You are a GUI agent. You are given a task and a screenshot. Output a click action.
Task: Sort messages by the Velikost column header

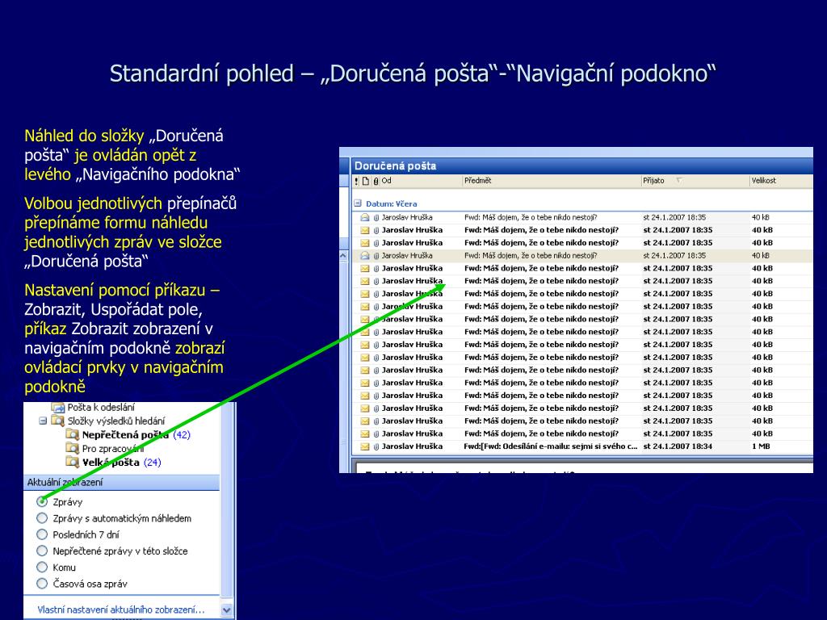coord(781,181)
